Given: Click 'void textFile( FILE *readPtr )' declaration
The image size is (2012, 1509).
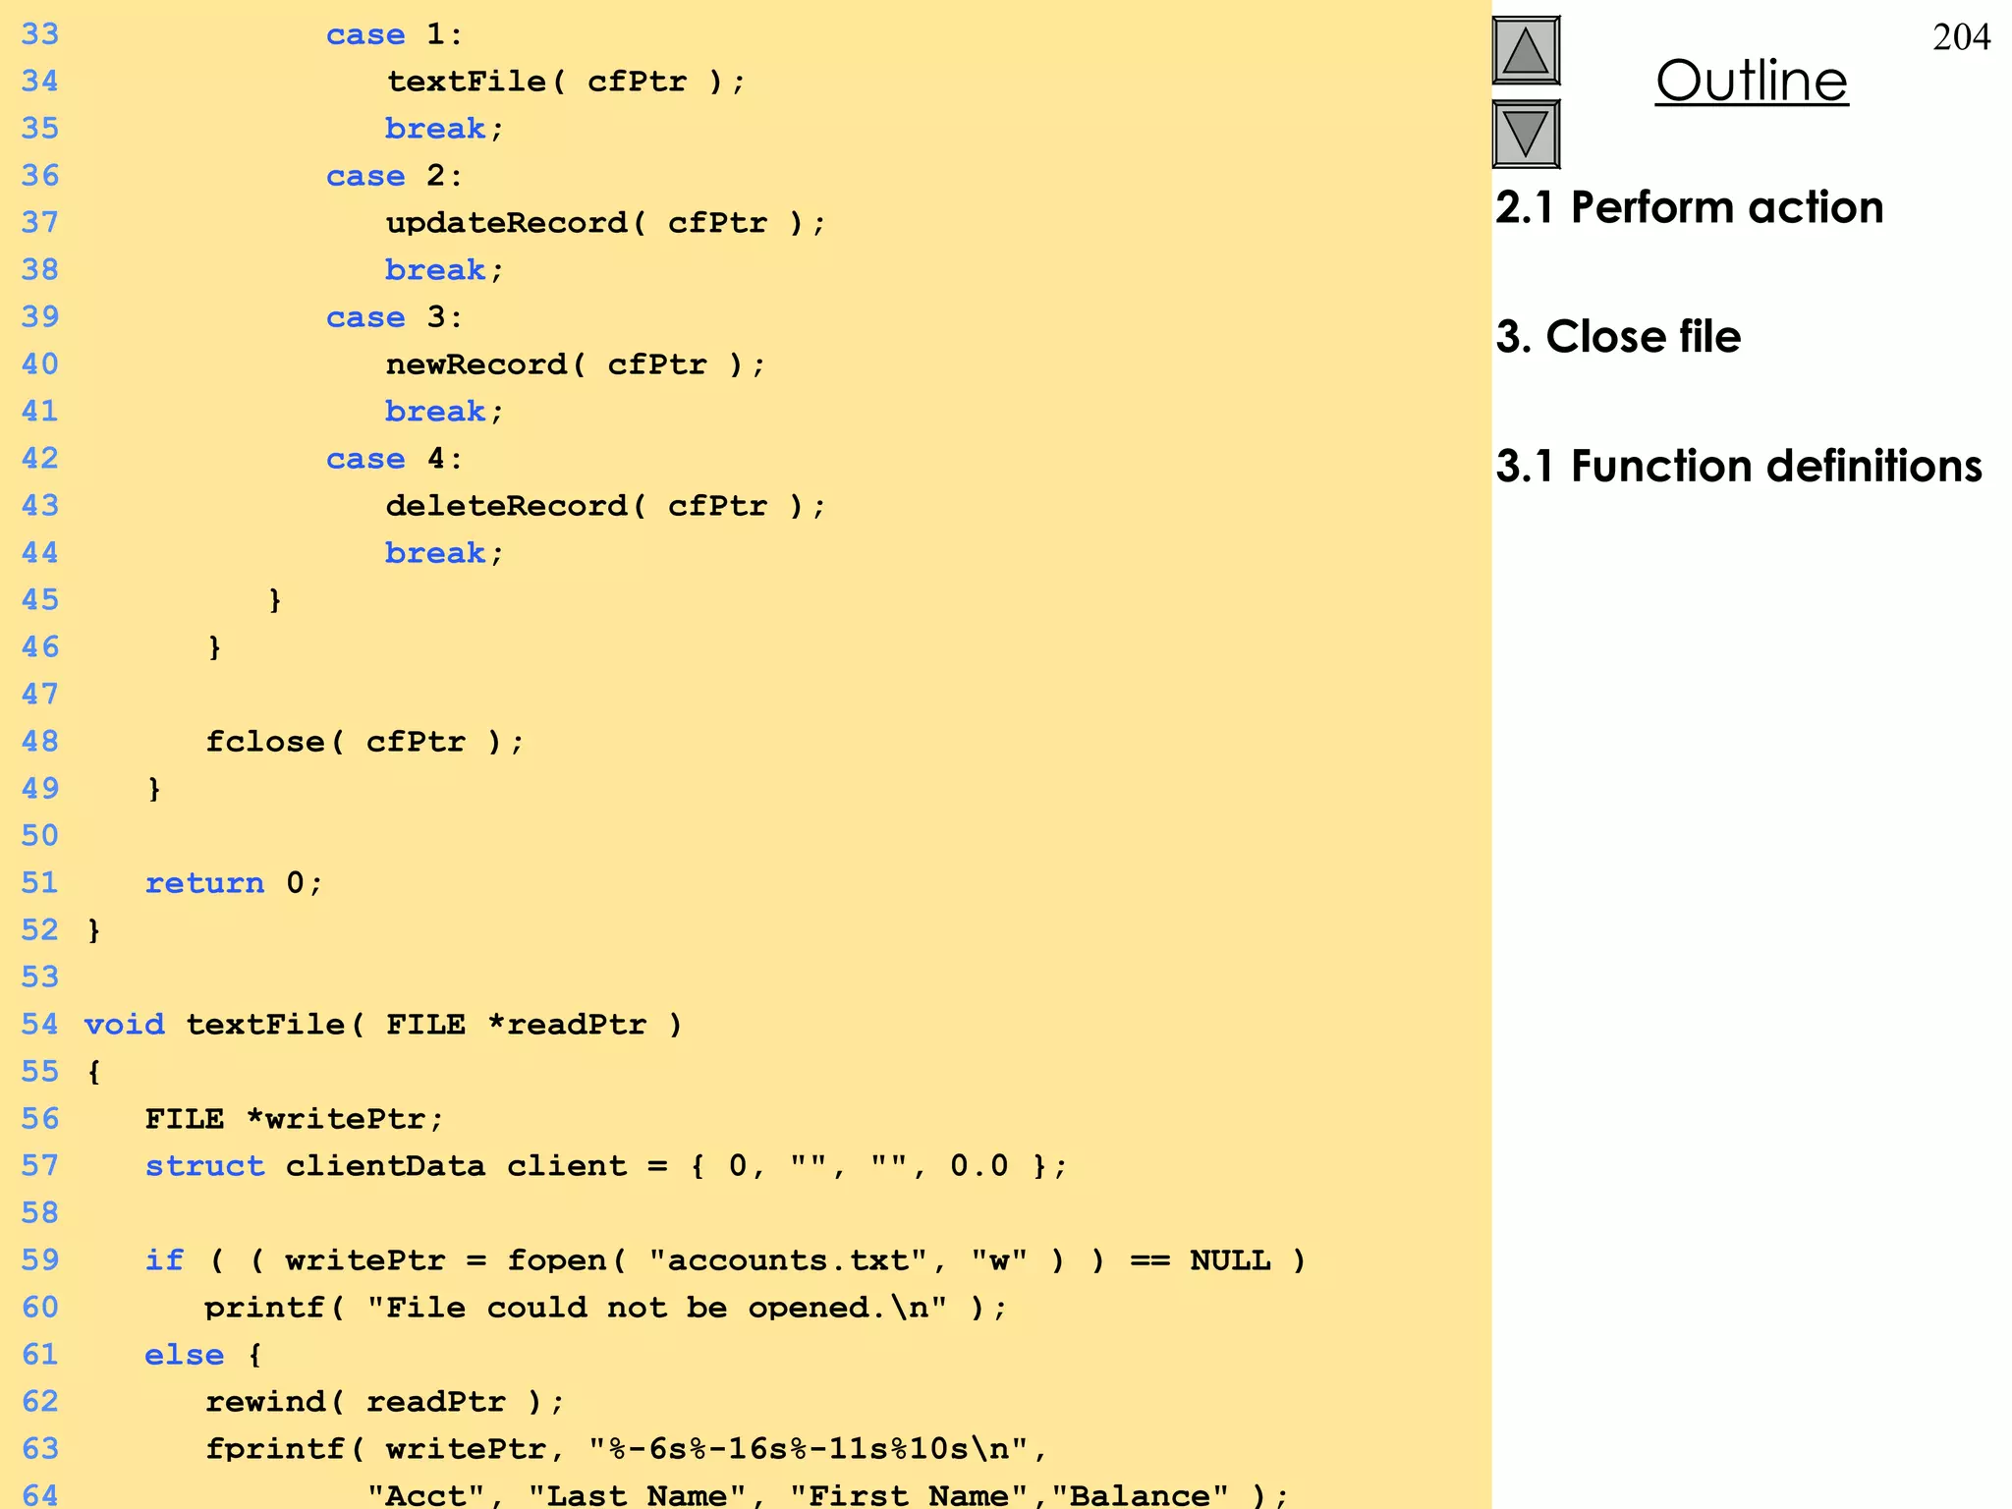Looking at the screenshot, I should point(383,1025).
